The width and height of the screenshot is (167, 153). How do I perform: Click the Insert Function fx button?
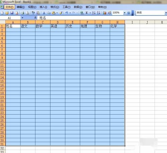point(35,18)
